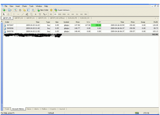Select the Crosshair tool
160x115 pixels.
tap(8, 14)
